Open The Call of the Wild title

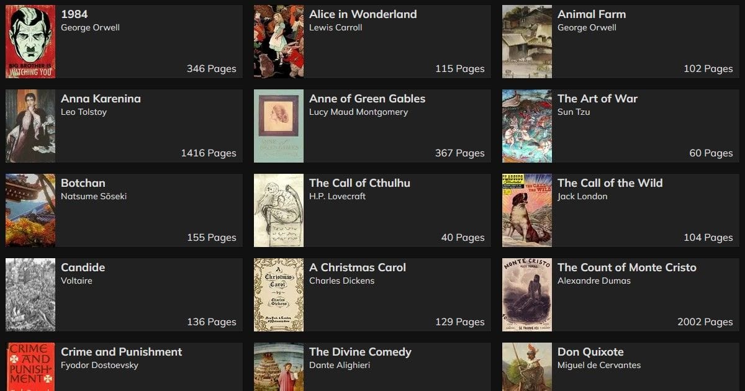(610, 183)
